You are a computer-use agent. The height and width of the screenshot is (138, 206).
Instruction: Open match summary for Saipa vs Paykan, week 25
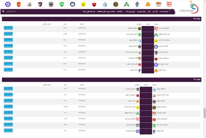[x=8, y=69]
